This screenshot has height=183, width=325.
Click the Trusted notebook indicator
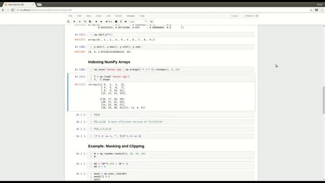pos(235,16)
